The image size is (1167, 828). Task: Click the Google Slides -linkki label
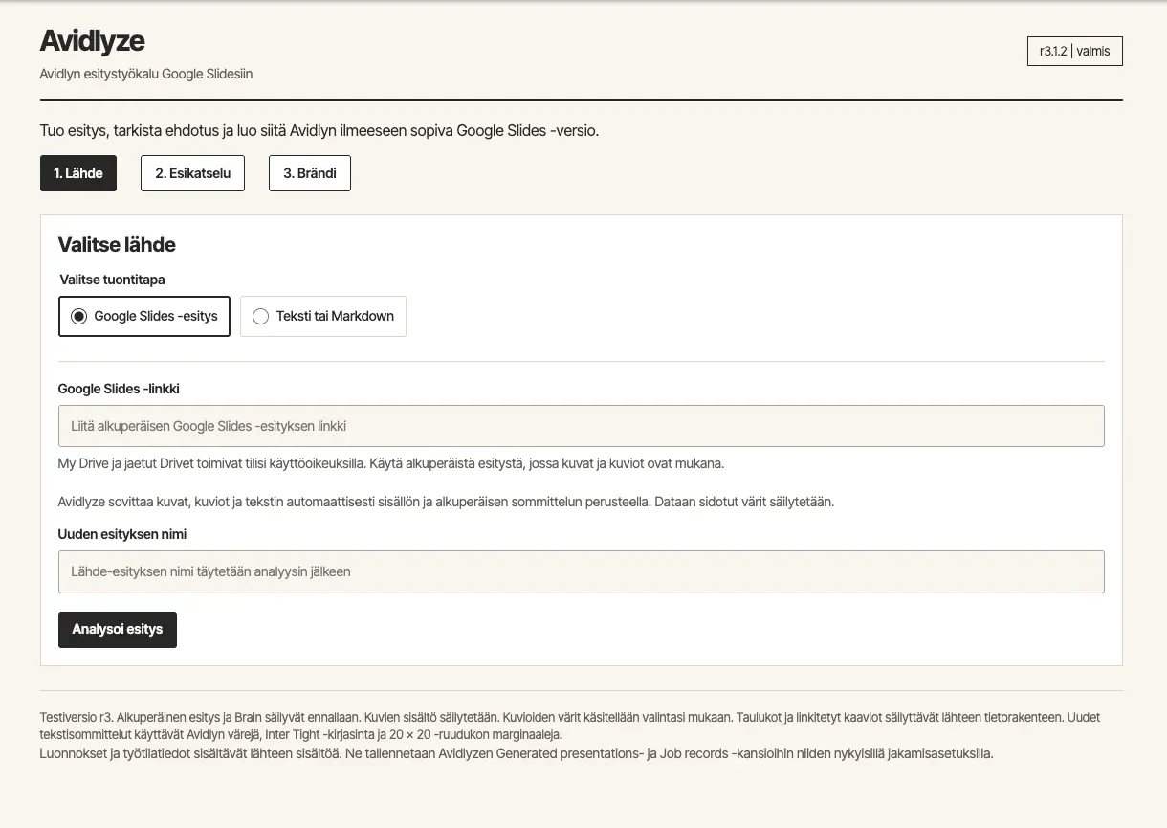(x=119, y=389)
